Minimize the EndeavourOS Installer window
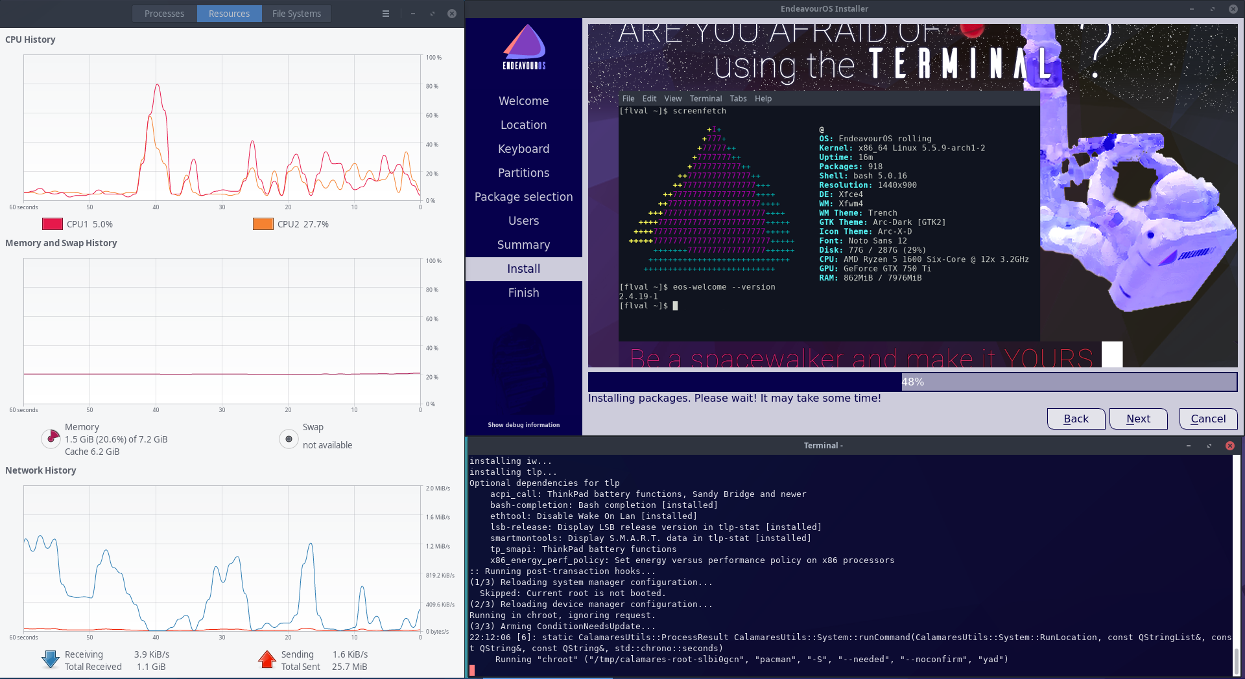Image resolution: width=1245 pixels, height=679 pixels. click(1192, 9)
